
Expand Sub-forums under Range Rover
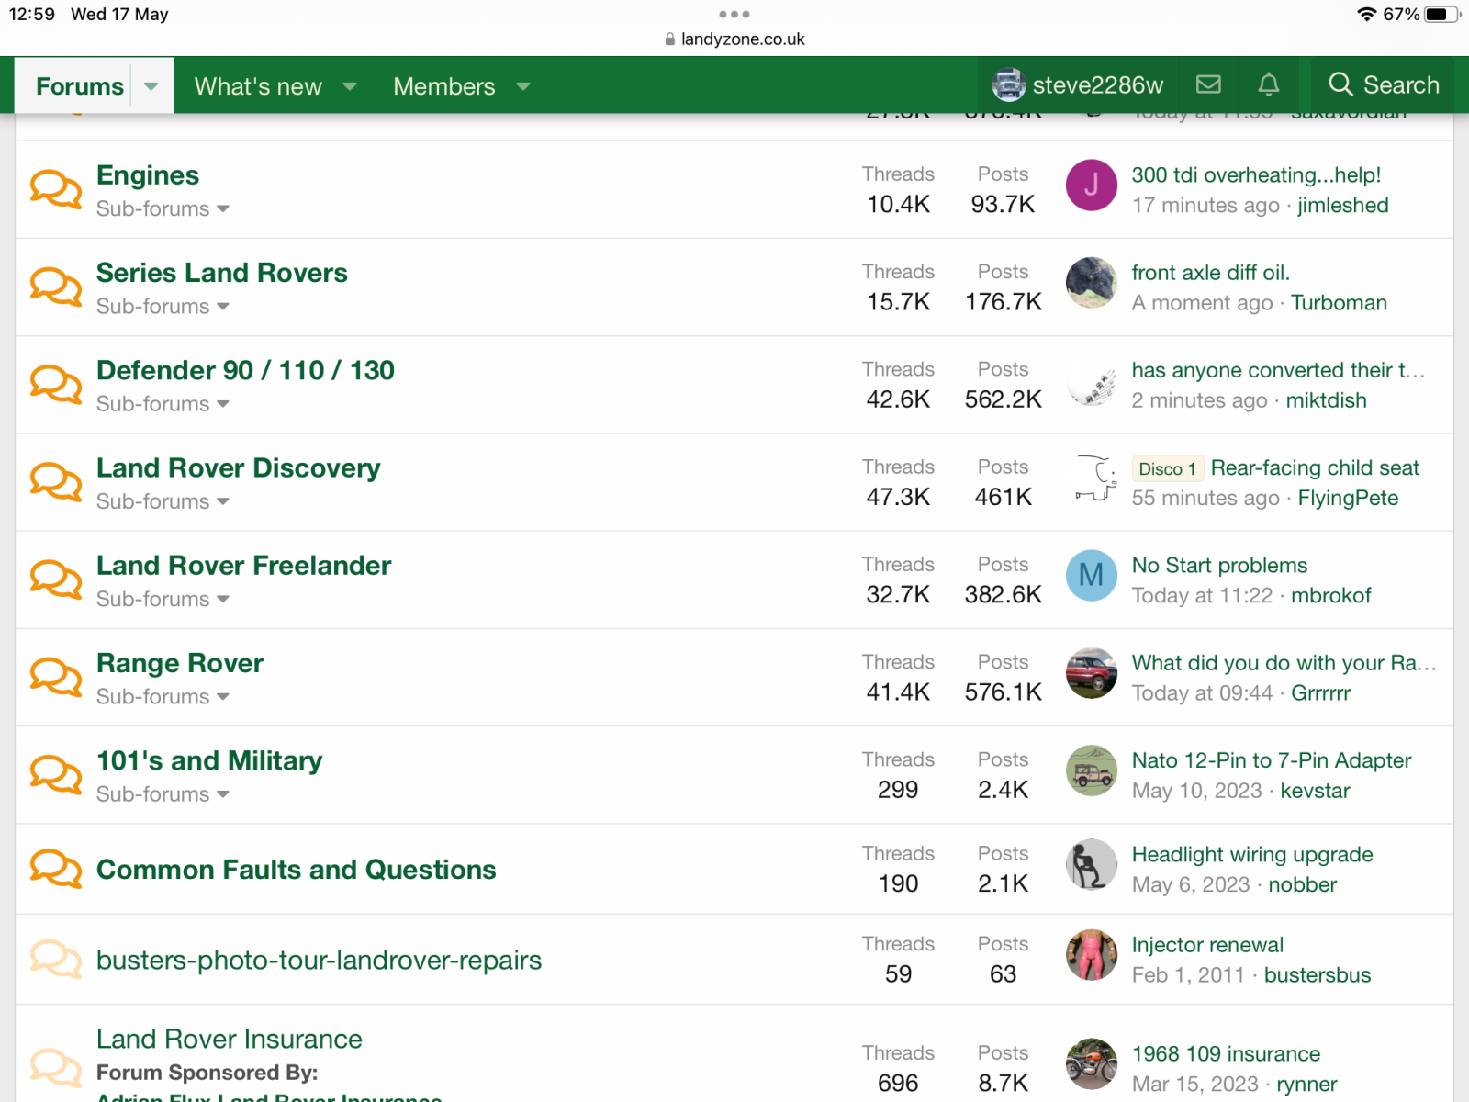(x=163, y=696)
